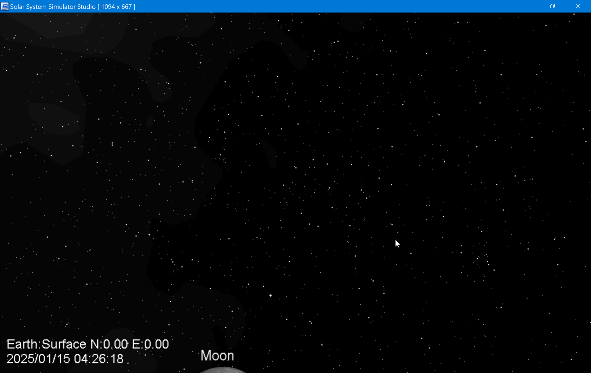Click the 2025/01/15 date display
Image resolution: width=591 pixels, height=373 pixels.
[x=38, y=359]
